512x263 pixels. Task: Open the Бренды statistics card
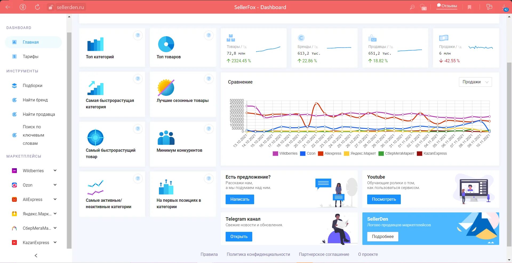click(x=324, y=48)
